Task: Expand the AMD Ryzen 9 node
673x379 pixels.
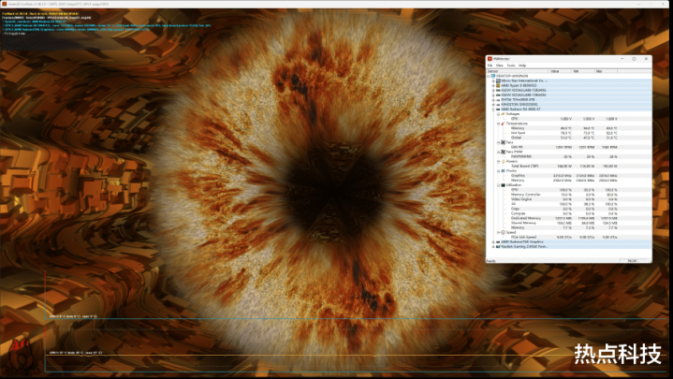Action: [493, 85]
